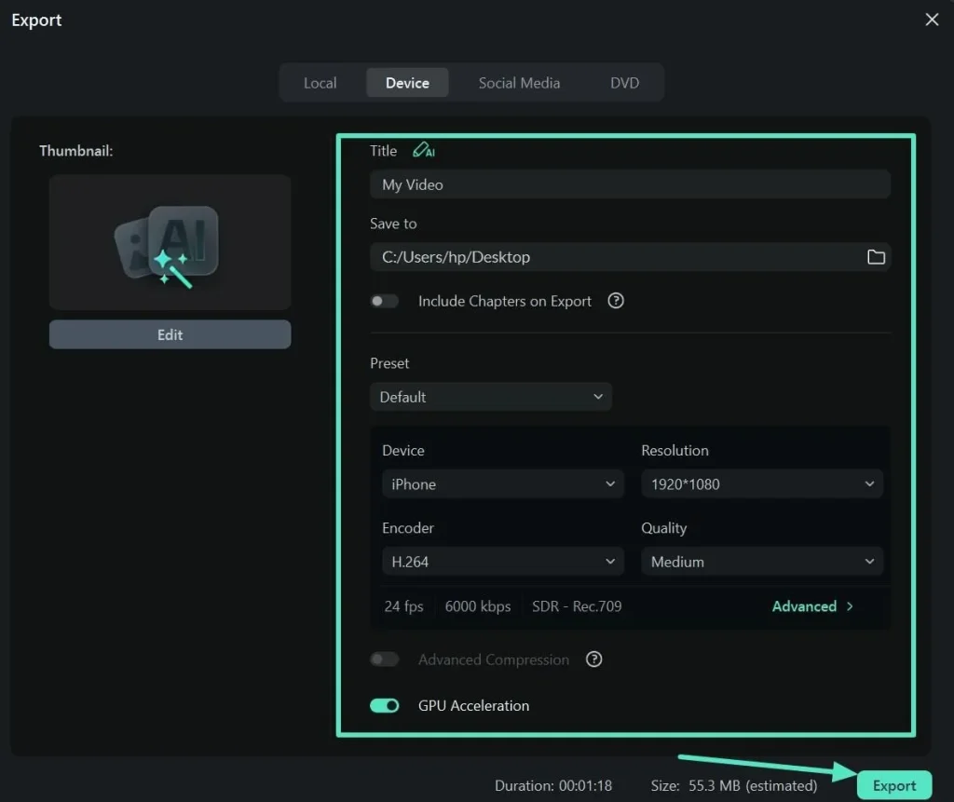Image resolution: width=954 pixels, height=802 pixels.
Task: Click the Title field containing My Video
Action: pyautogui.click(x=630, y=184)
